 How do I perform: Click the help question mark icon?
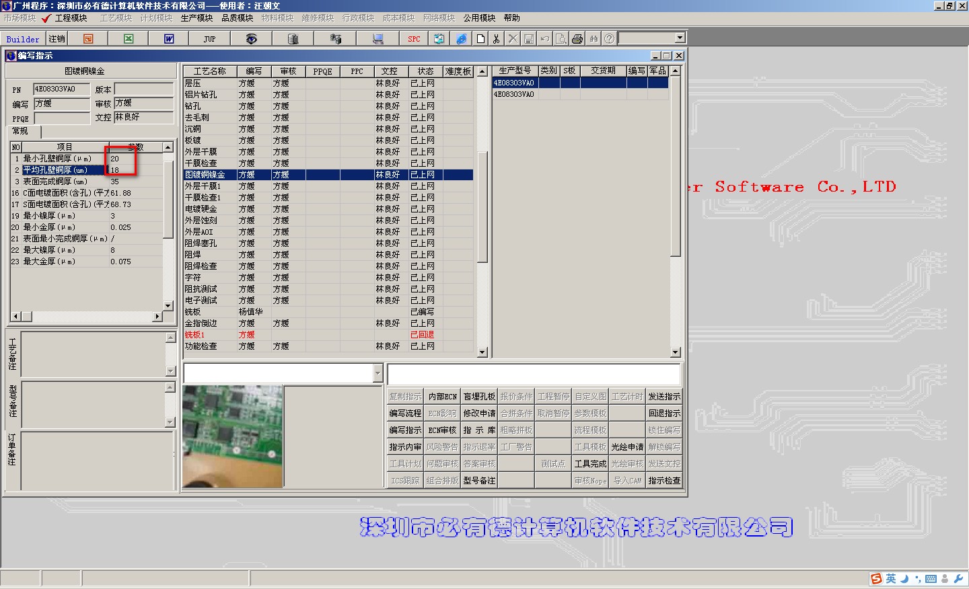point(609,39)
